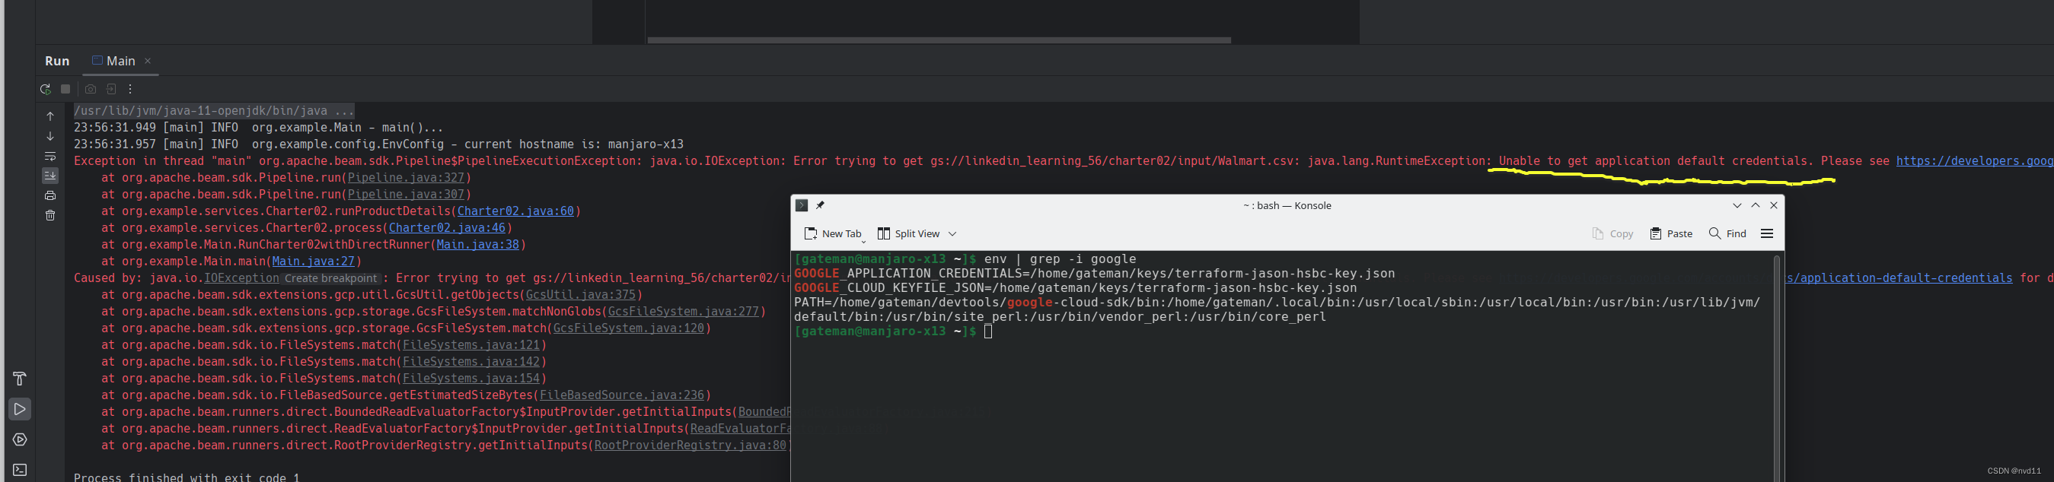2054x482 pixels.
Task: Clear all console output with trash icon
Action: pyautogui.click(x=50, y=215)
